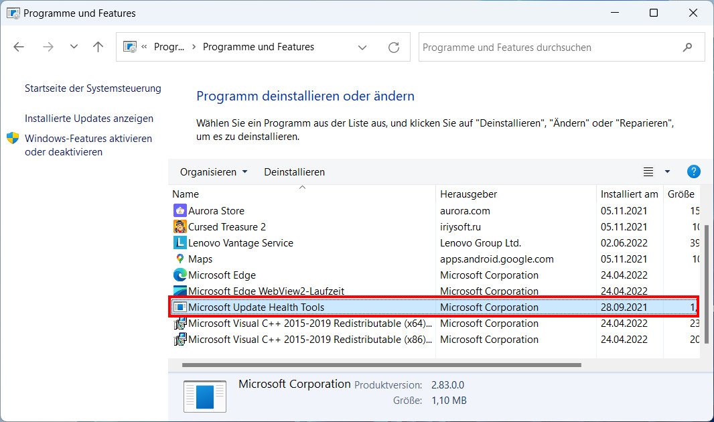Click the view layout list icon
The width and height of the screenshot is (714, 422).
click(648, 171)
